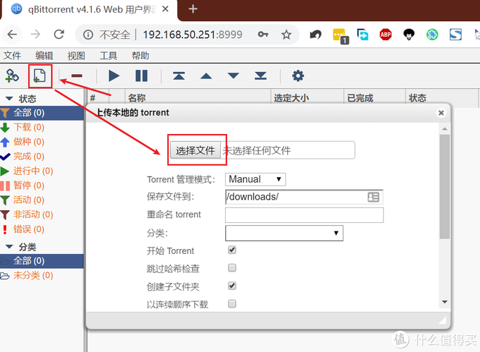
Task: Open the 工具 menu
Action: [108, 56]
